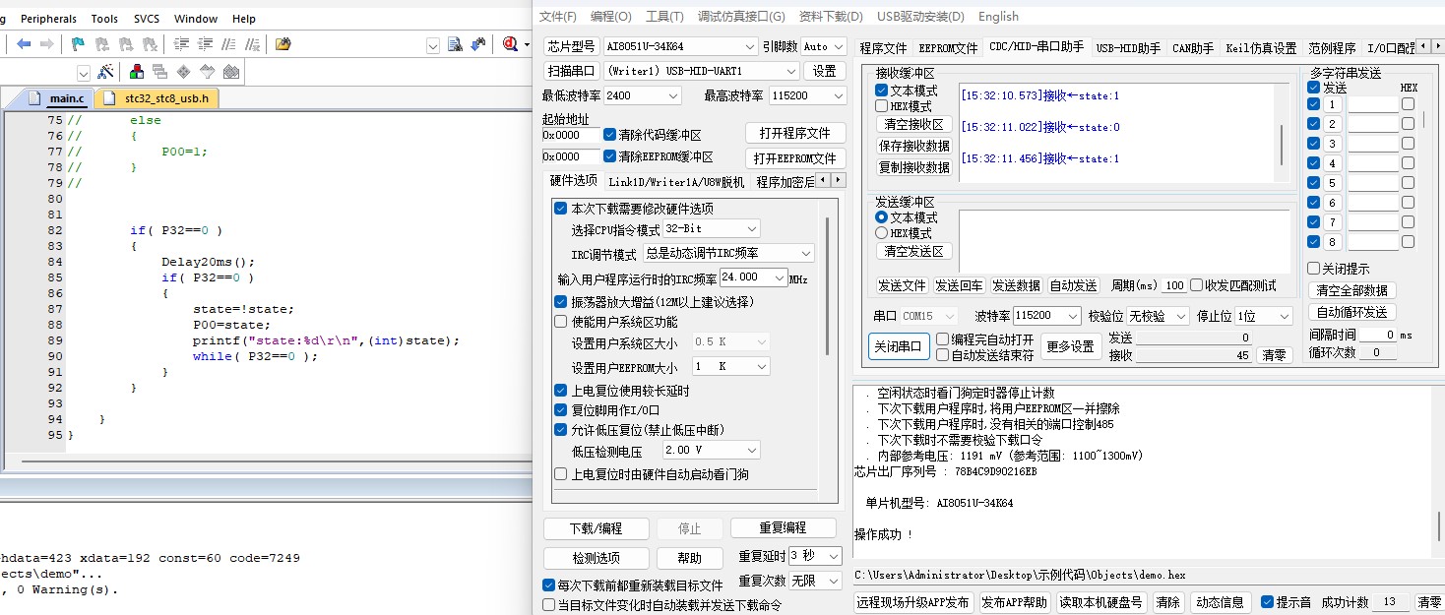Click the 周期(ms) input field showing 100
This screenshot has width=1445, height=615.
coord(1173,285)
